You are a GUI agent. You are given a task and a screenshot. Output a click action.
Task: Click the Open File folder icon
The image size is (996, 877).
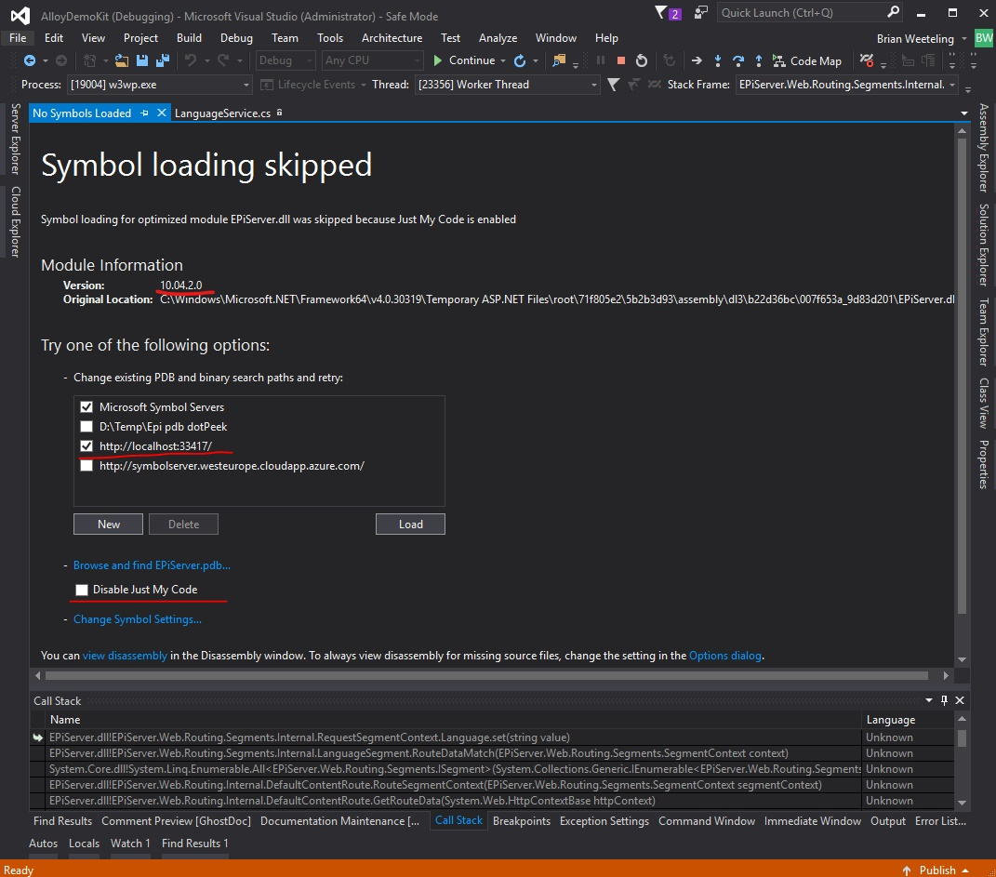[121, 60]
